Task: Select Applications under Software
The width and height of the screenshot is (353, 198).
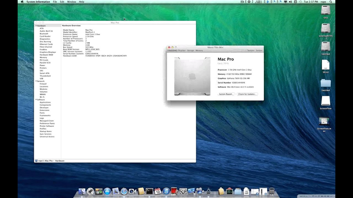Action: pos(45,102)
